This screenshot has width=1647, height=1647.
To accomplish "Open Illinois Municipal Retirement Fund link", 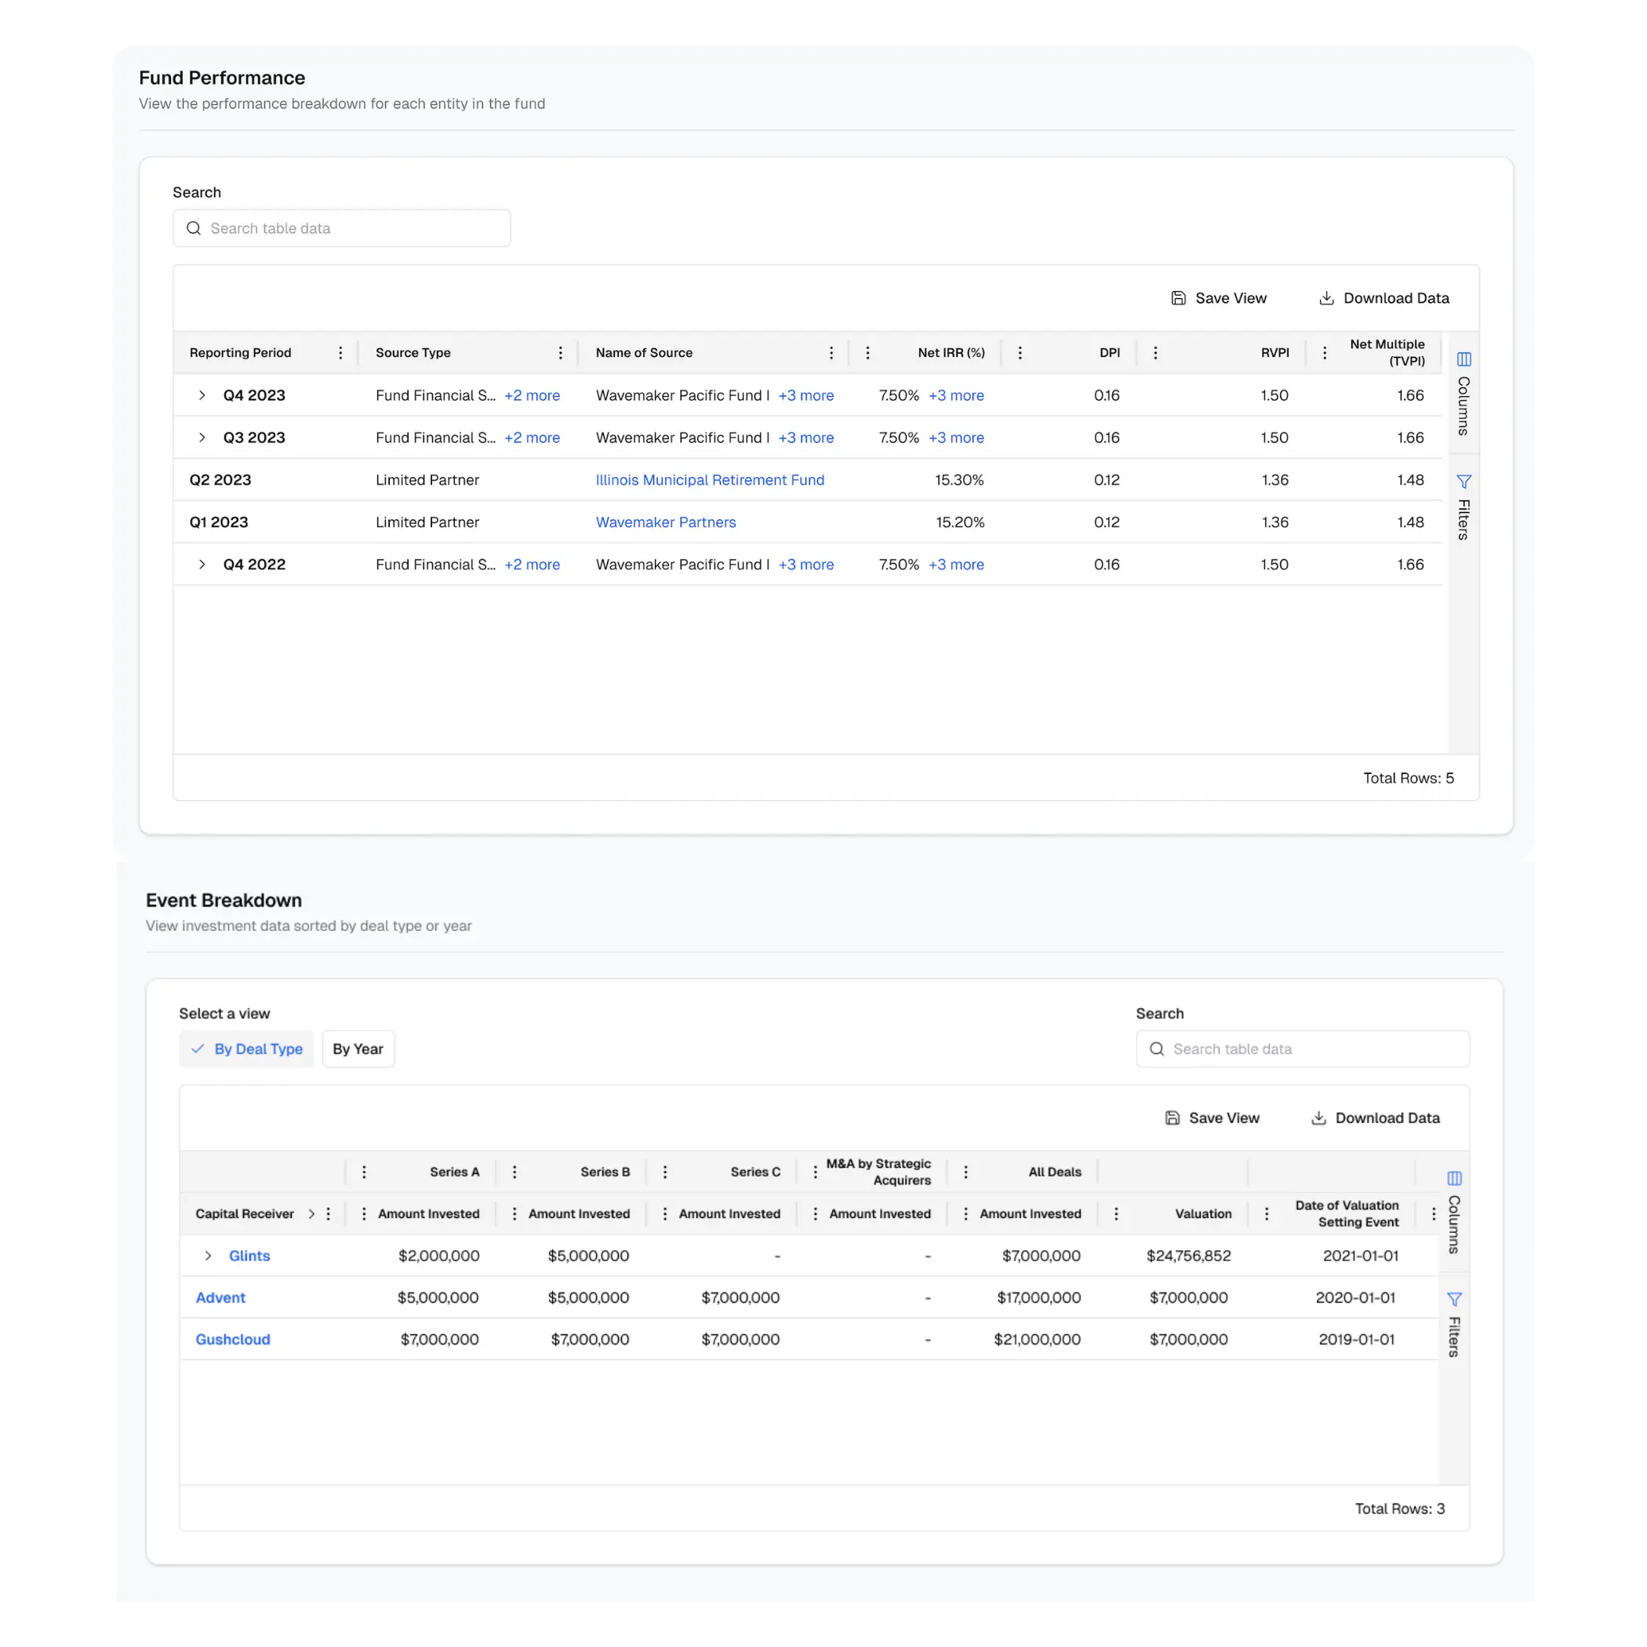I will 709,480.
